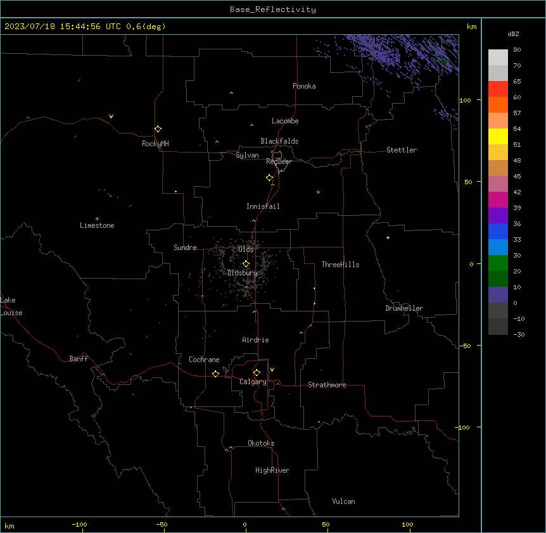
Task: Click the Sundre city label
Action: pos(185,248)
